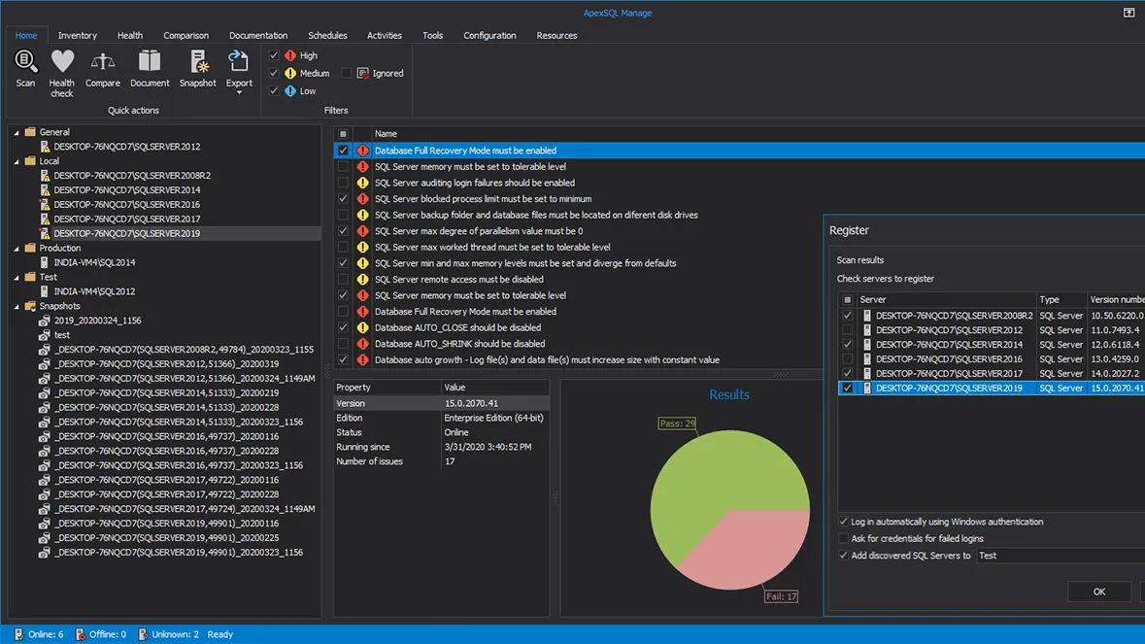Viewport: 1145px width, 644px height.
Task: Switch to the Inventory tab
Action: pyautogui.click(x=77, y=35)
